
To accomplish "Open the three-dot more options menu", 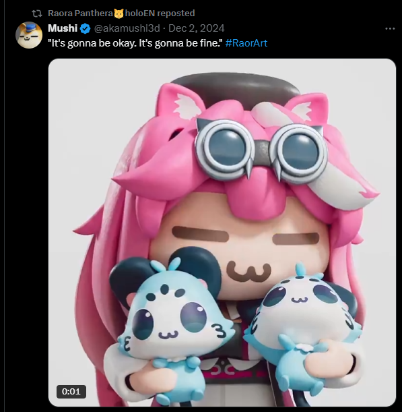I will click(390, 28).
